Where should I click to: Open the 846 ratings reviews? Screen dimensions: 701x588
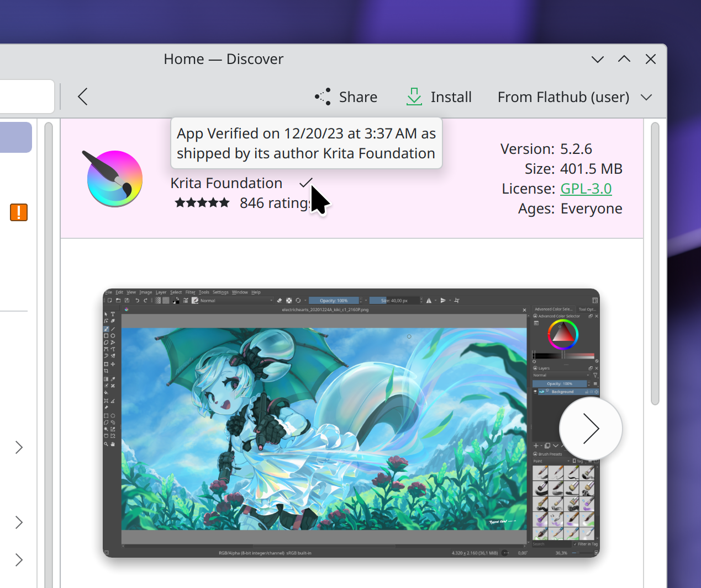pos(273,203)
